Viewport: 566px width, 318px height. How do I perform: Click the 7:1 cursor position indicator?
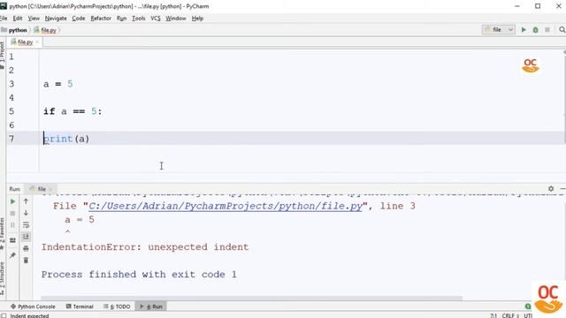493,315
